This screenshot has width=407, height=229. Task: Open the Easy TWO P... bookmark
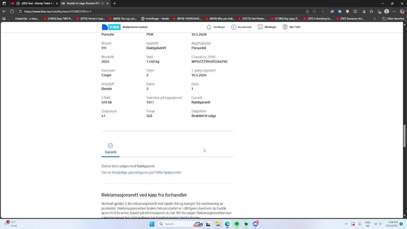[58, 19]
